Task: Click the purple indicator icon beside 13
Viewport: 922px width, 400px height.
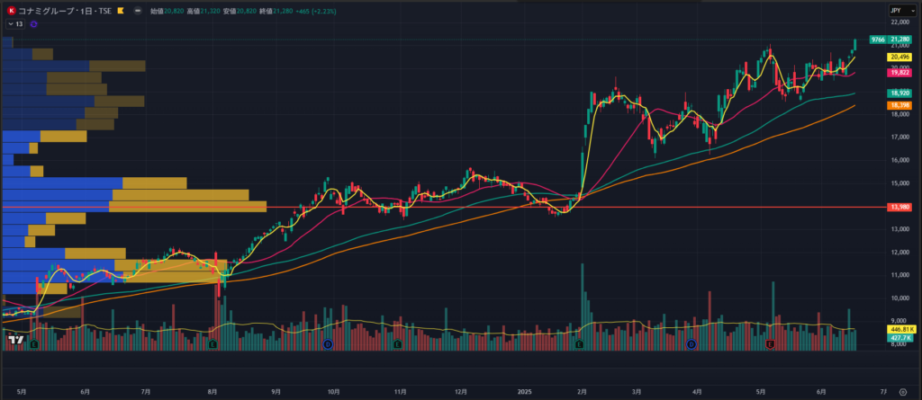Action: [x=33, y=24]
